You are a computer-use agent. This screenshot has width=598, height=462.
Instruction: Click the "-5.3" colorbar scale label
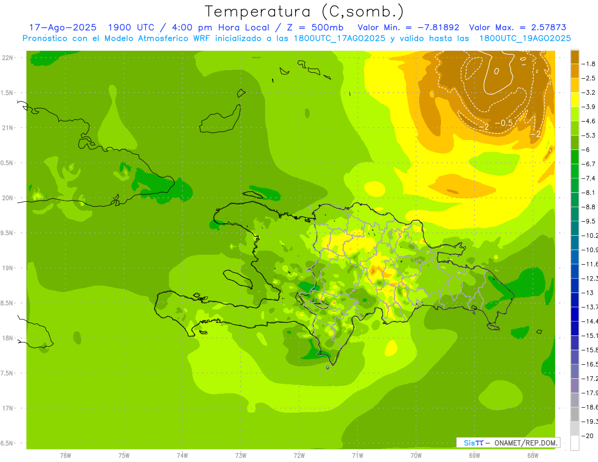point(589,135)
